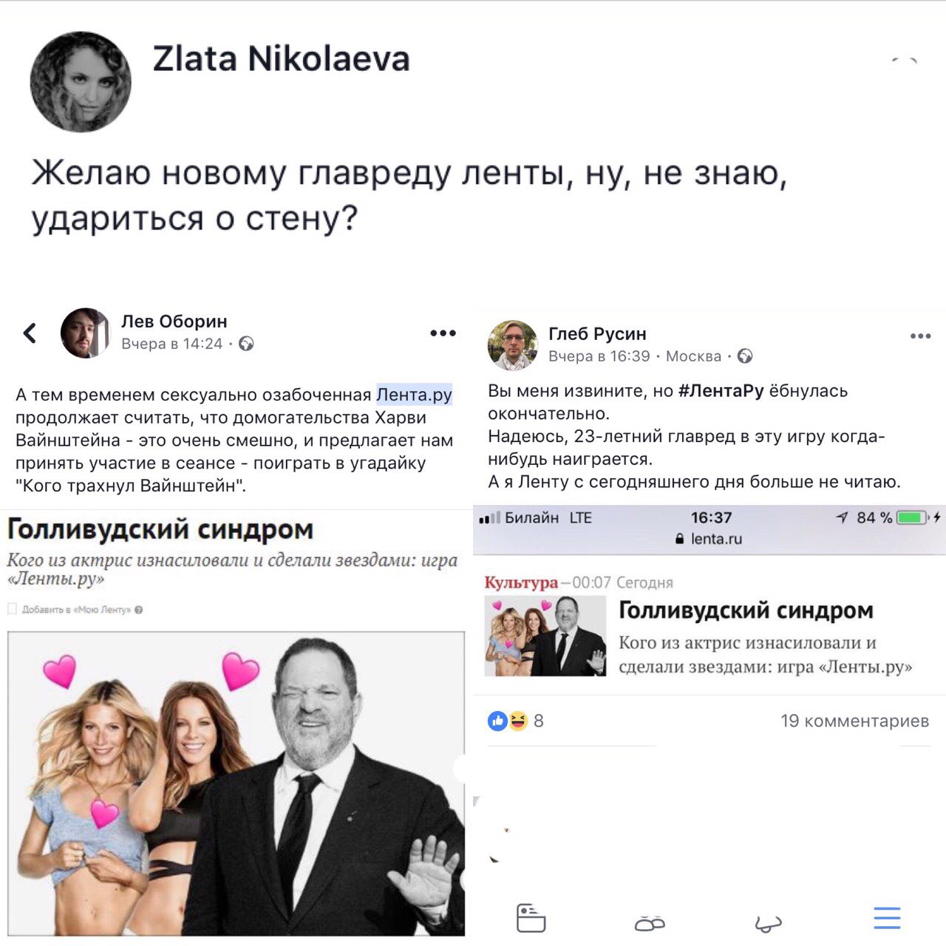Open the Культура section label

point(521,582)
